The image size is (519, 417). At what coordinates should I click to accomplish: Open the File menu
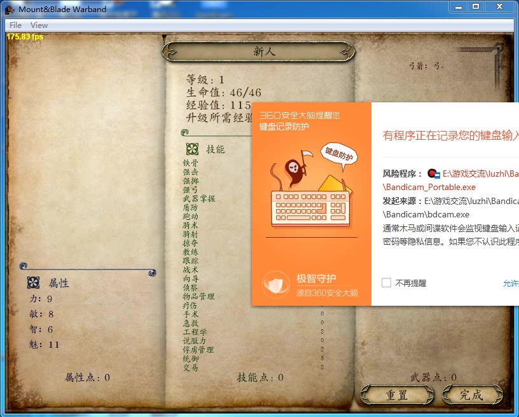coord(15,25)
